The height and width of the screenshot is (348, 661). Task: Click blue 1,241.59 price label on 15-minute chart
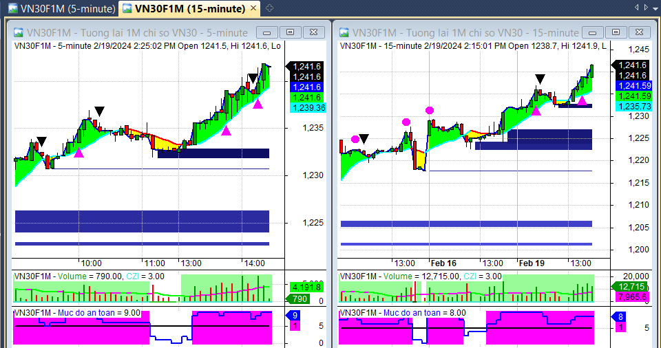[634, 86]
